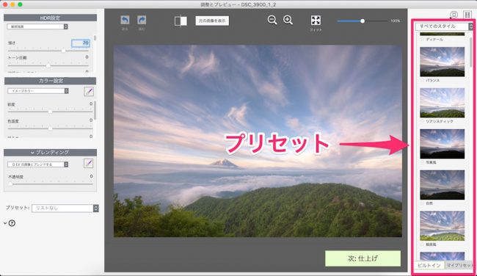The image size is (477, 276).
Task: Click the 不透明度 slider handle
Action: (x=10, y=184)
